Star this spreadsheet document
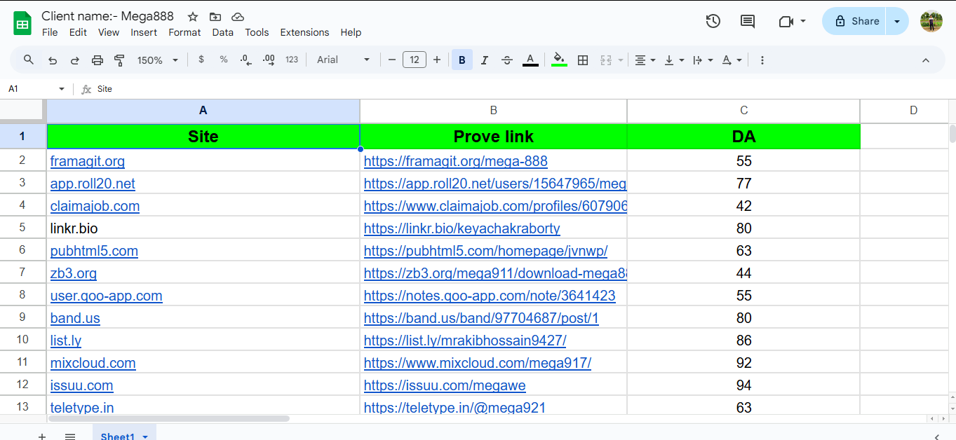 point(193,16)
